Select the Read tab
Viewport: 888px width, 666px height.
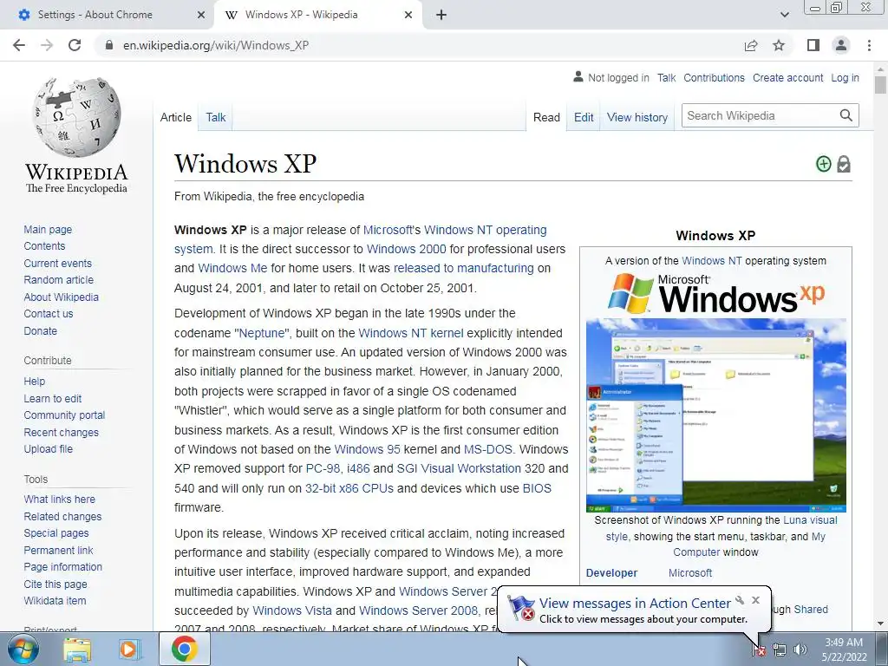pos(546,117)
